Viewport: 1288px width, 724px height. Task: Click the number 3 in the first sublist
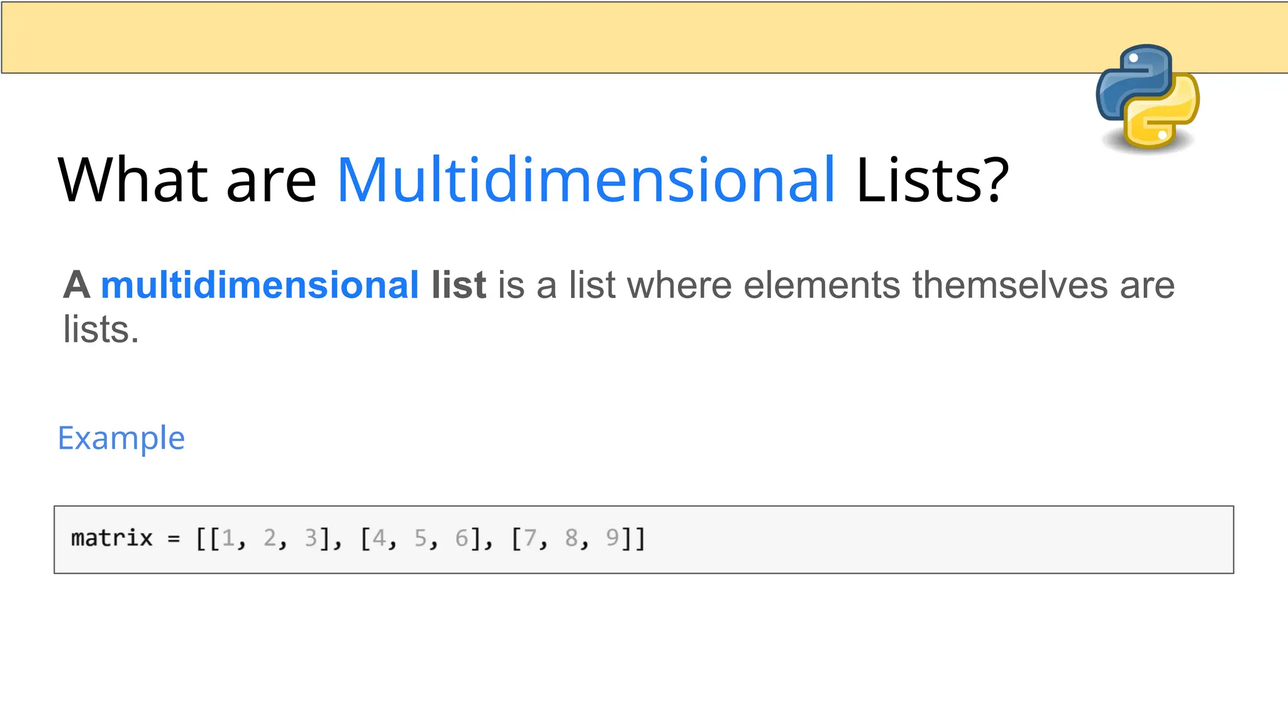[x=311, y=539]
